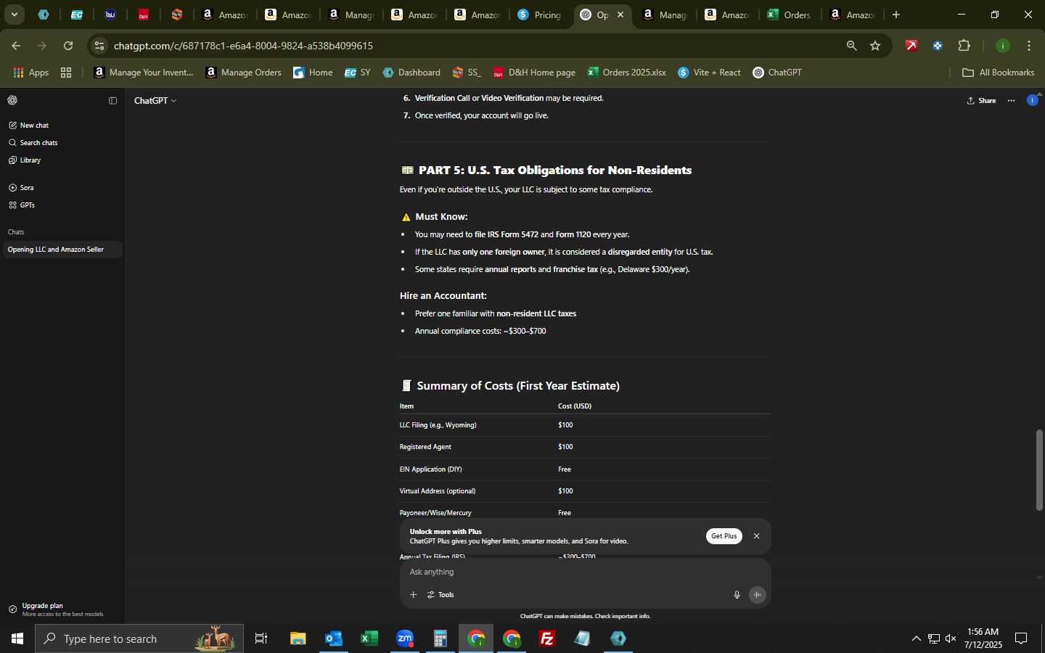Switch to the Pricing tab
The image size is (1045, 653).
[538, 15]
